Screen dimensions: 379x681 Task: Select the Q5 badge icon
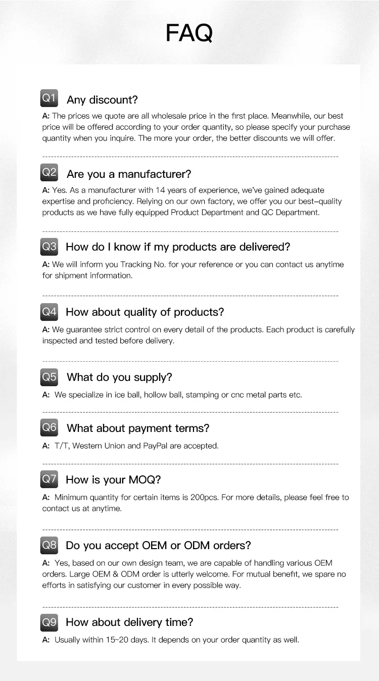click(49, 377)
